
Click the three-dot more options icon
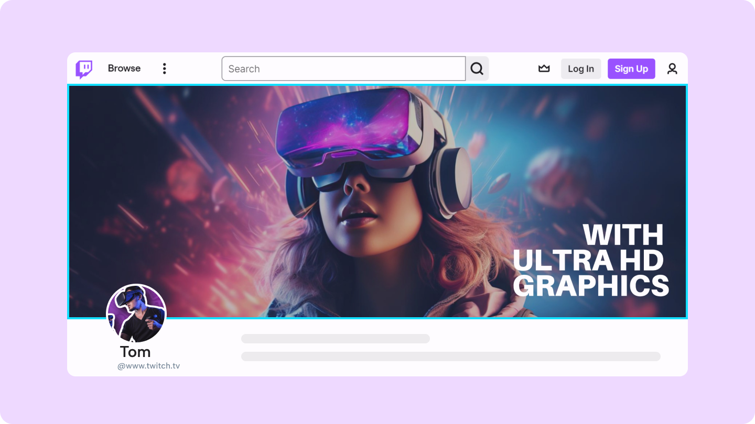(164, 68)
